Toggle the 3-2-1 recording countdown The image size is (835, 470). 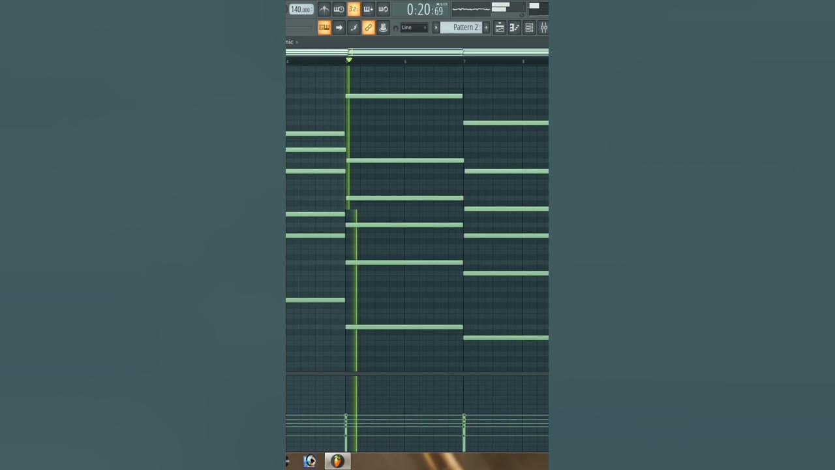click(x=354, y=9)
